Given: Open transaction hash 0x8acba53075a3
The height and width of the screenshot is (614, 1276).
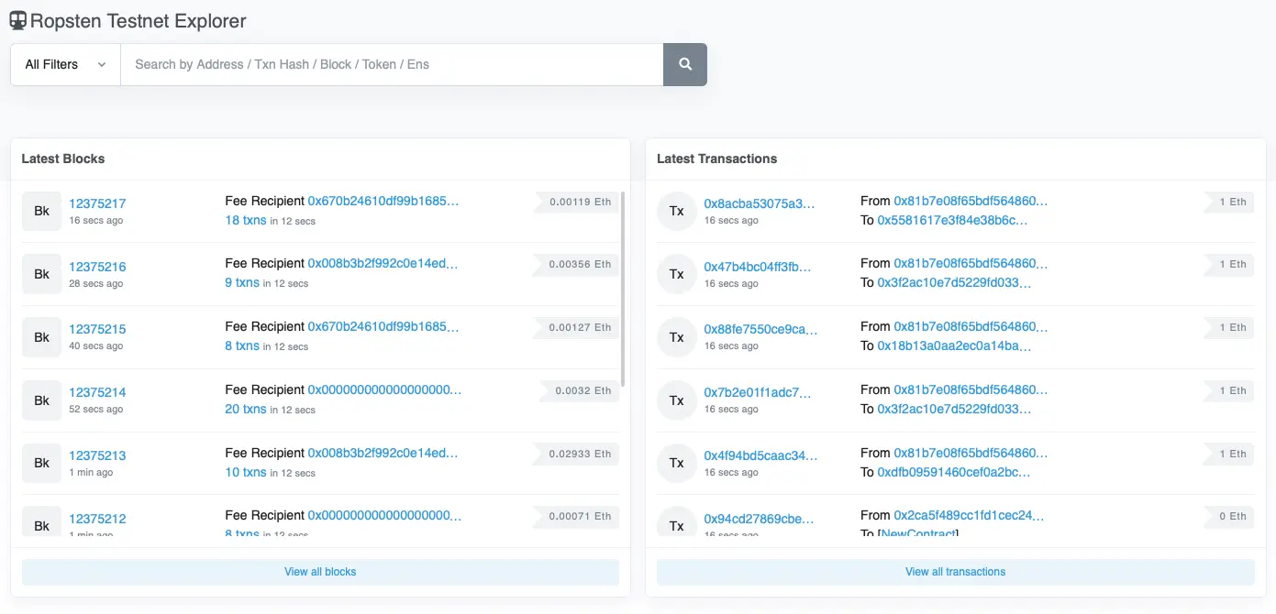Looking at the screenshot, I should 760,203.
